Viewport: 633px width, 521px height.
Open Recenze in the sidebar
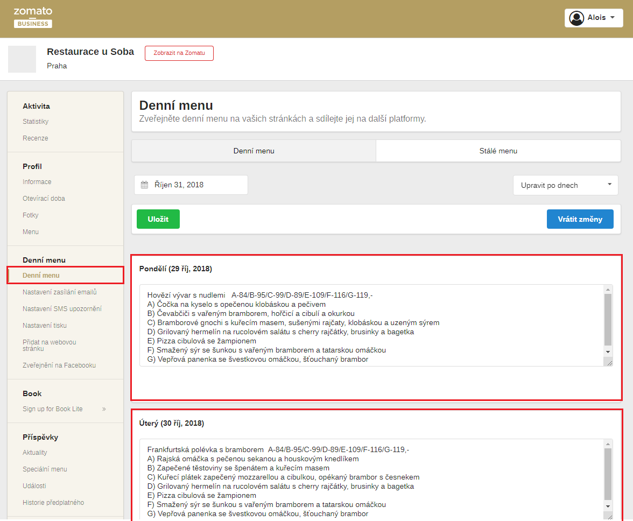click(x=36, y=138)
